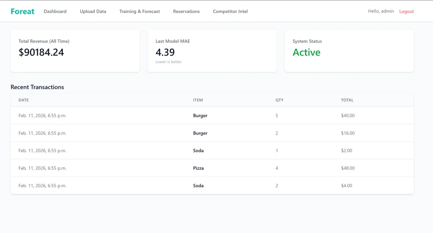
Task: Click the Logout link
Action: [406, 11]
